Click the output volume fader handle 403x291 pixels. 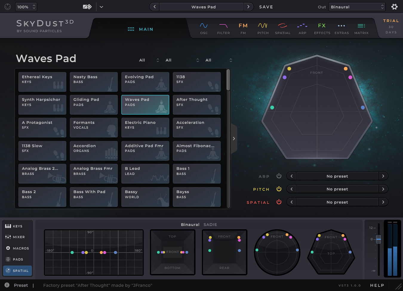379,239
